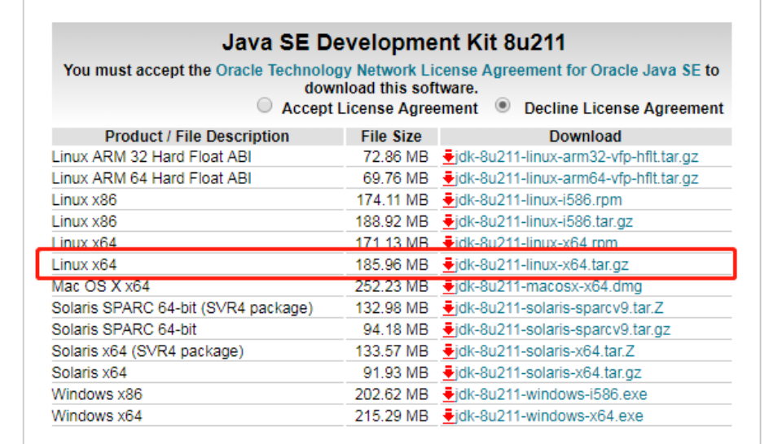
Task: Download jdk-8u211-linux-x64.tar.gz
Action: (x=542, y=265)
